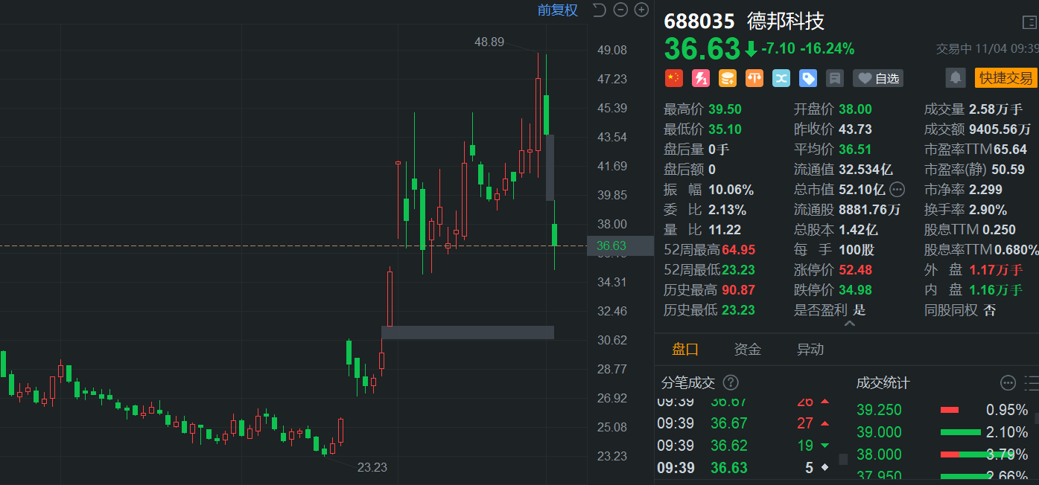This screenshot has width=1039, height=485.
Task: Open the stock details panel icon at top right
Action: (1029, 22)
